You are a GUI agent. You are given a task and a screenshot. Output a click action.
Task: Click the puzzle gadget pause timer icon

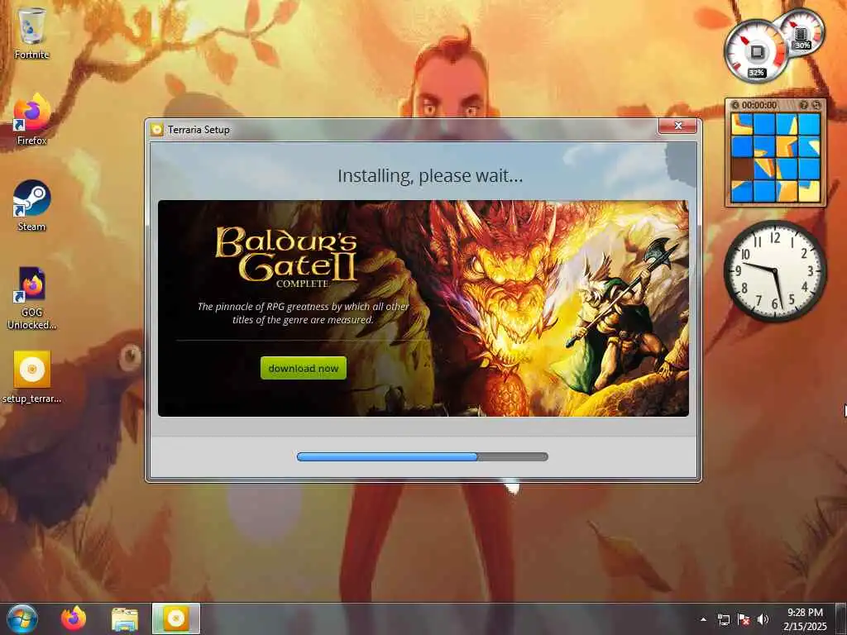click(735, 105)
